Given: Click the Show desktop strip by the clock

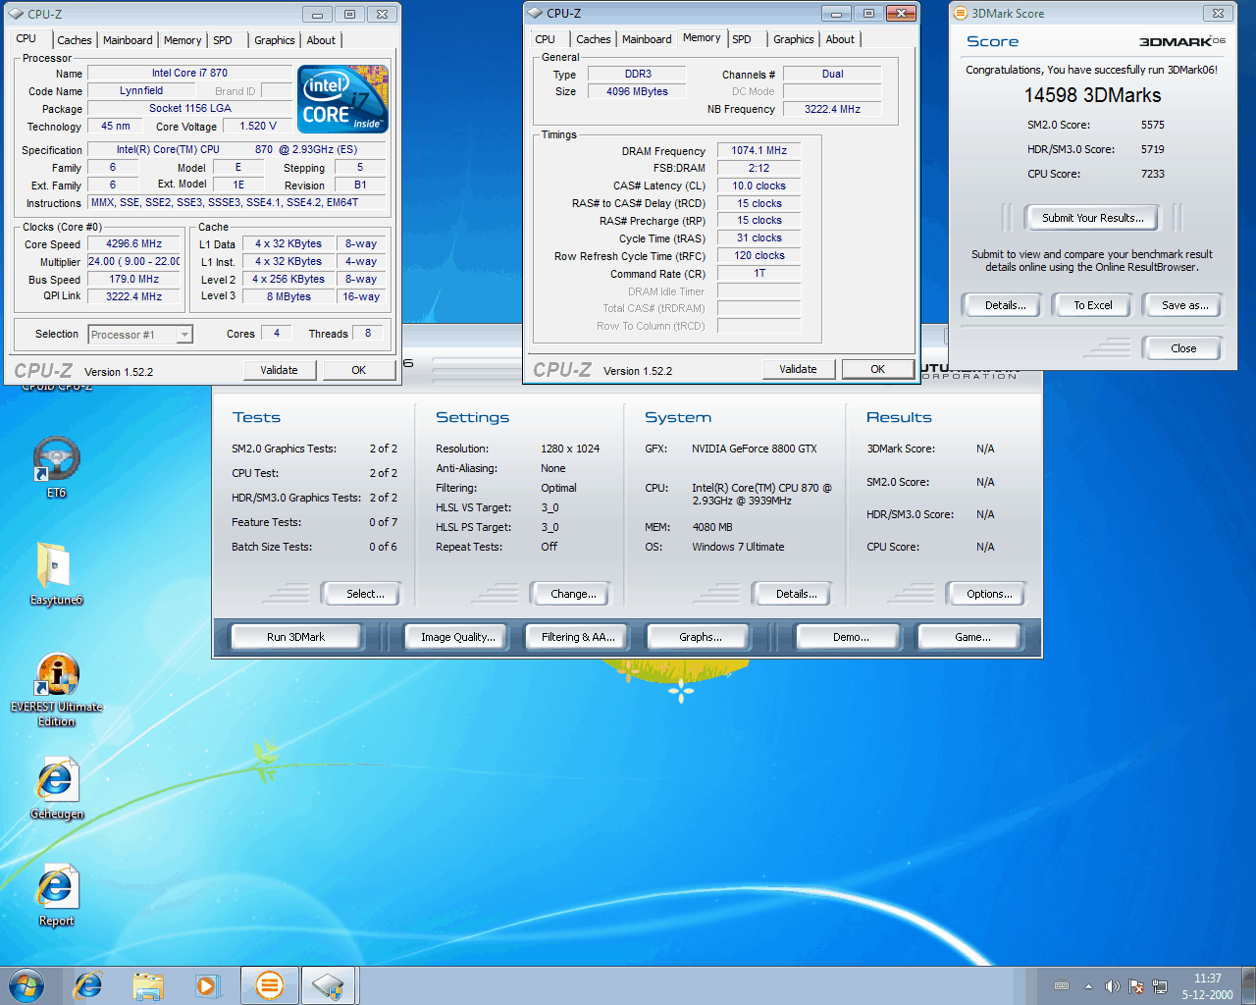Looking at the screenshot, I should click(1248, 985).
